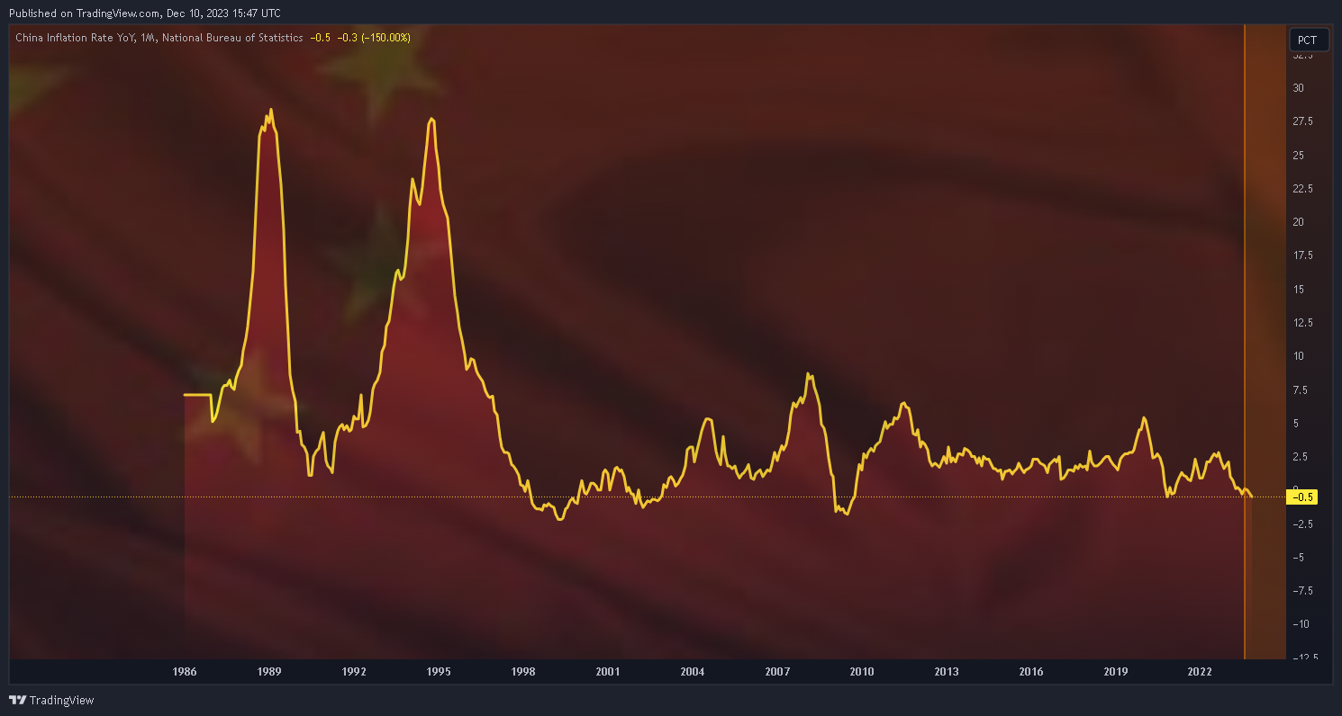1342x716 pixels.
Task: Click the PCT unit button
Action: [x=1309, y=40]
